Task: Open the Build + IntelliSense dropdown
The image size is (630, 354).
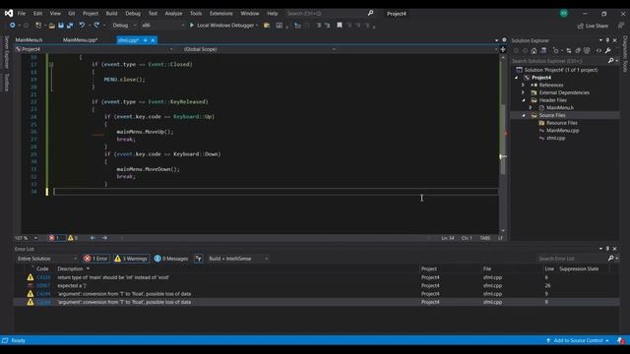Action: pyautogui.click(x=238, y=259)
